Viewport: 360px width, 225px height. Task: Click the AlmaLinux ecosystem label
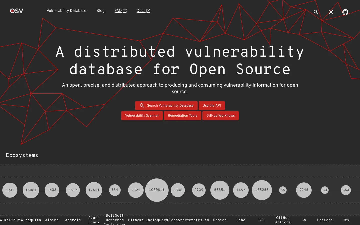[x=10, y=220]
